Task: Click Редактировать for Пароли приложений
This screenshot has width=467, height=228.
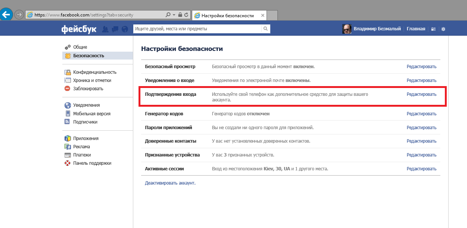Action: [x=422, y=128]
